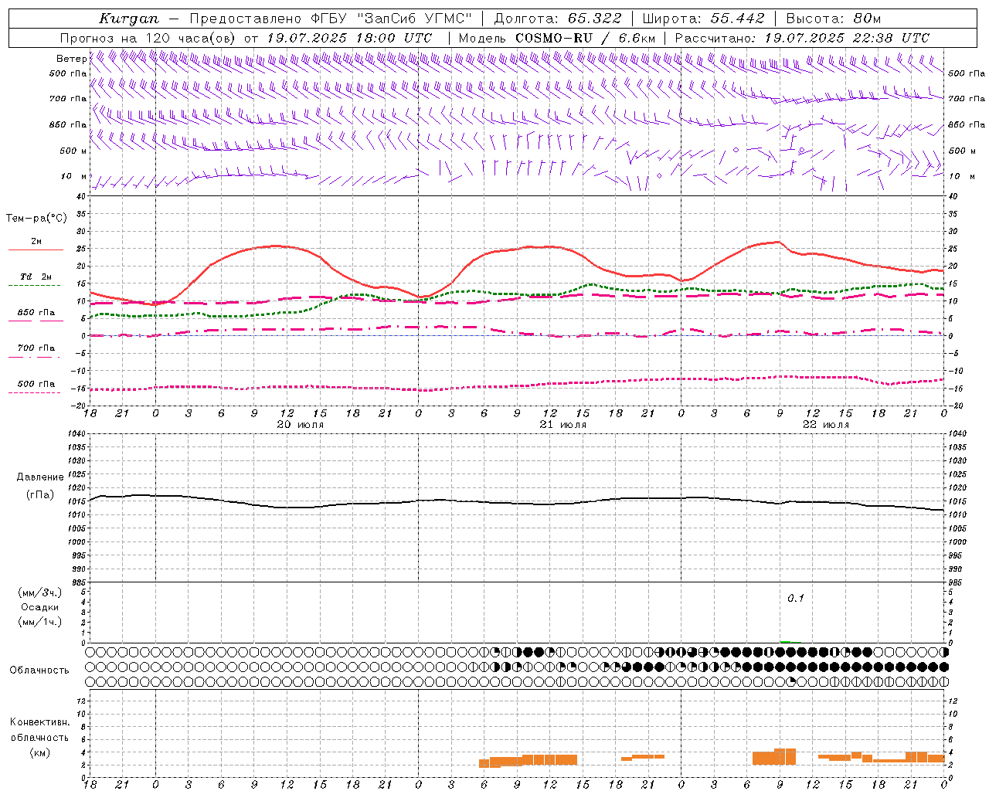Click the "(км)" unit under convective cloudiness

pyautogui.click(x=39, y=752)
